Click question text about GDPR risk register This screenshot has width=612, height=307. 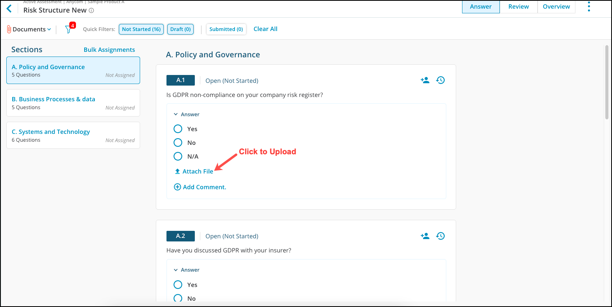pos(245,95)
